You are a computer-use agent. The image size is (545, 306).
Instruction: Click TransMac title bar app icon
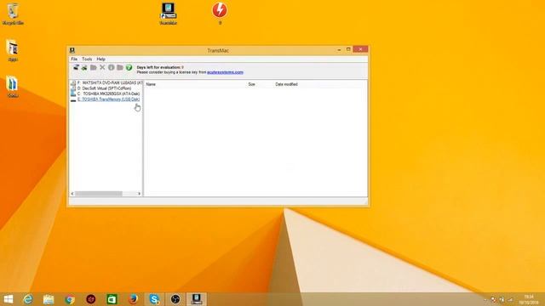click(72, 50)
